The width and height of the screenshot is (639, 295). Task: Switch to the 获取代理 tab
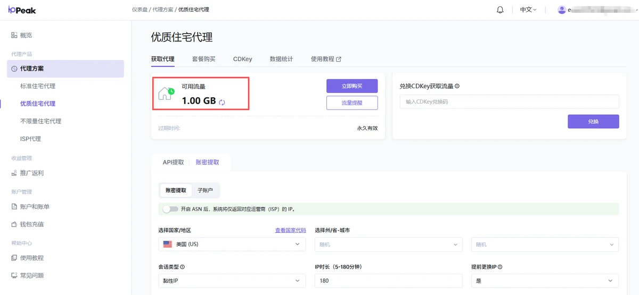pyautogui.click(x=162, y=59)
